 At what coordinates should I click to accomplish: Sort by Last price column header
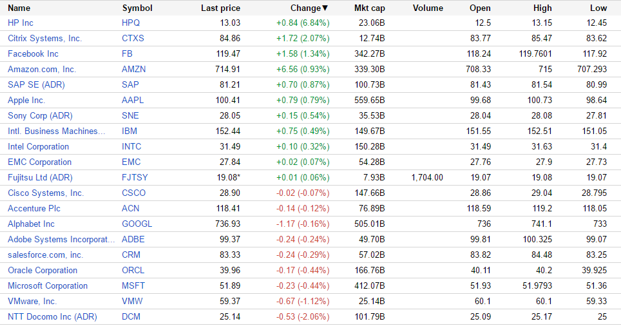[x=220, y=8]
